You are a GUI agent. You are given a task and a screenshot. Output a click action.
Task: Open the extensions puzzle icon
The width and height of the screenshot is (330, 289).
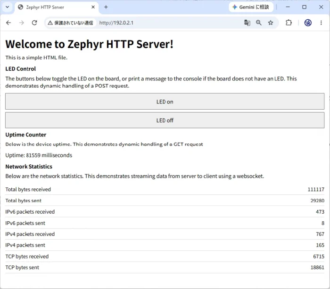tap(289, 23)
